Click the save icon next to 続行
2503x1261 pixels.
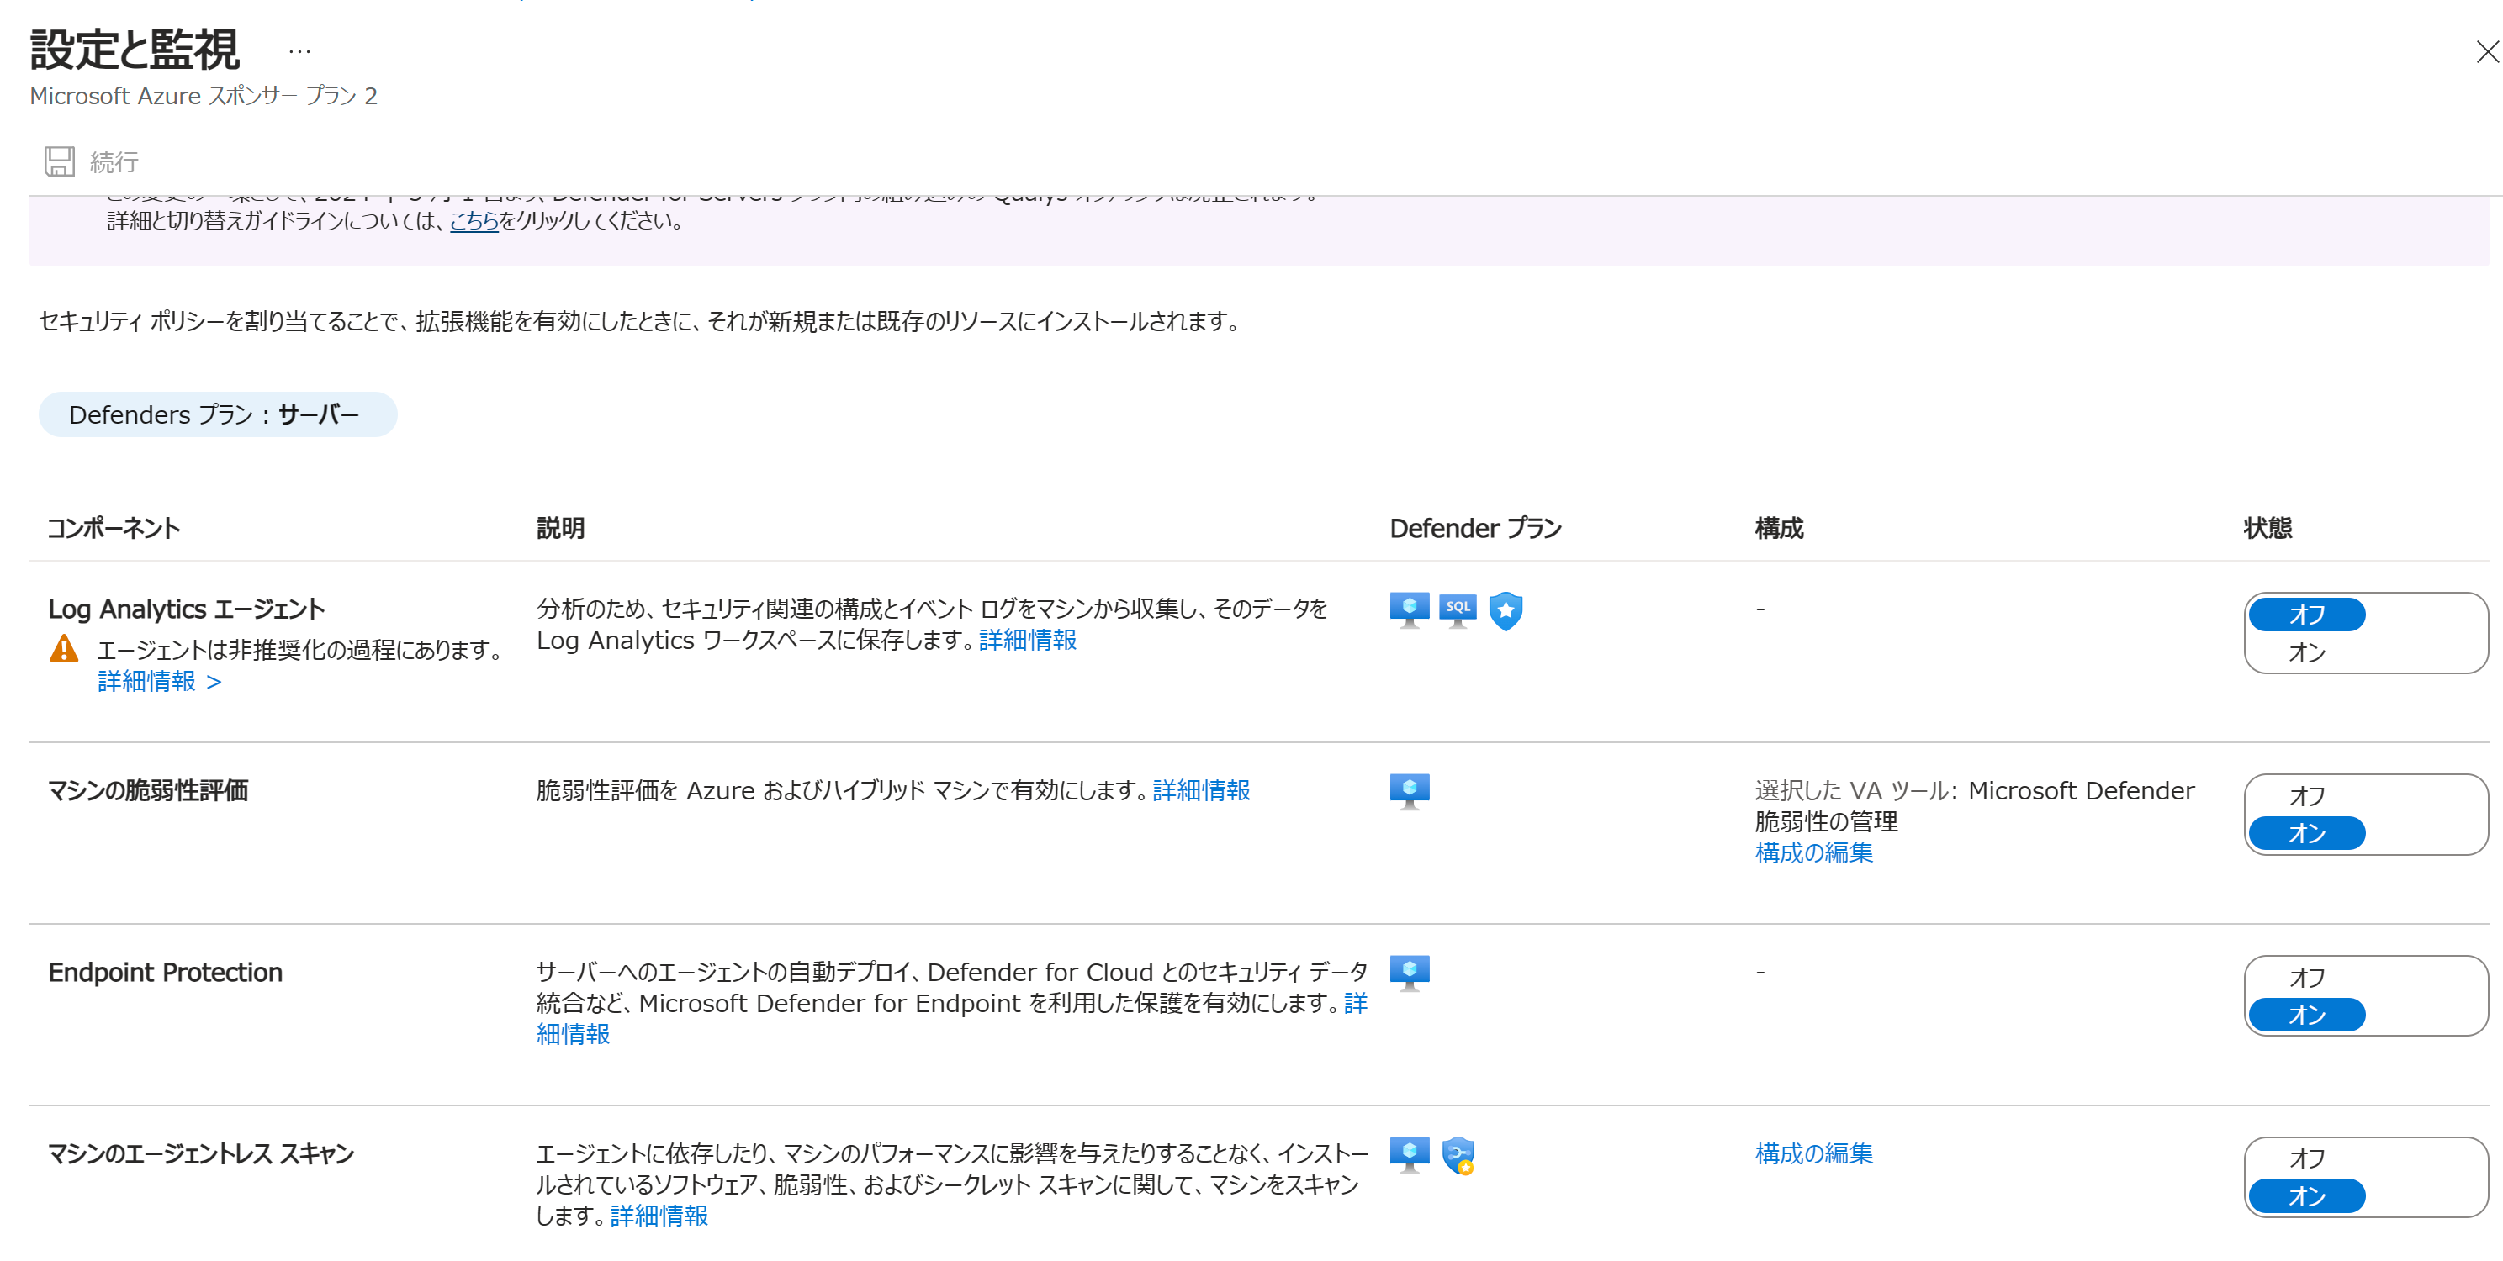coord(58,161)
